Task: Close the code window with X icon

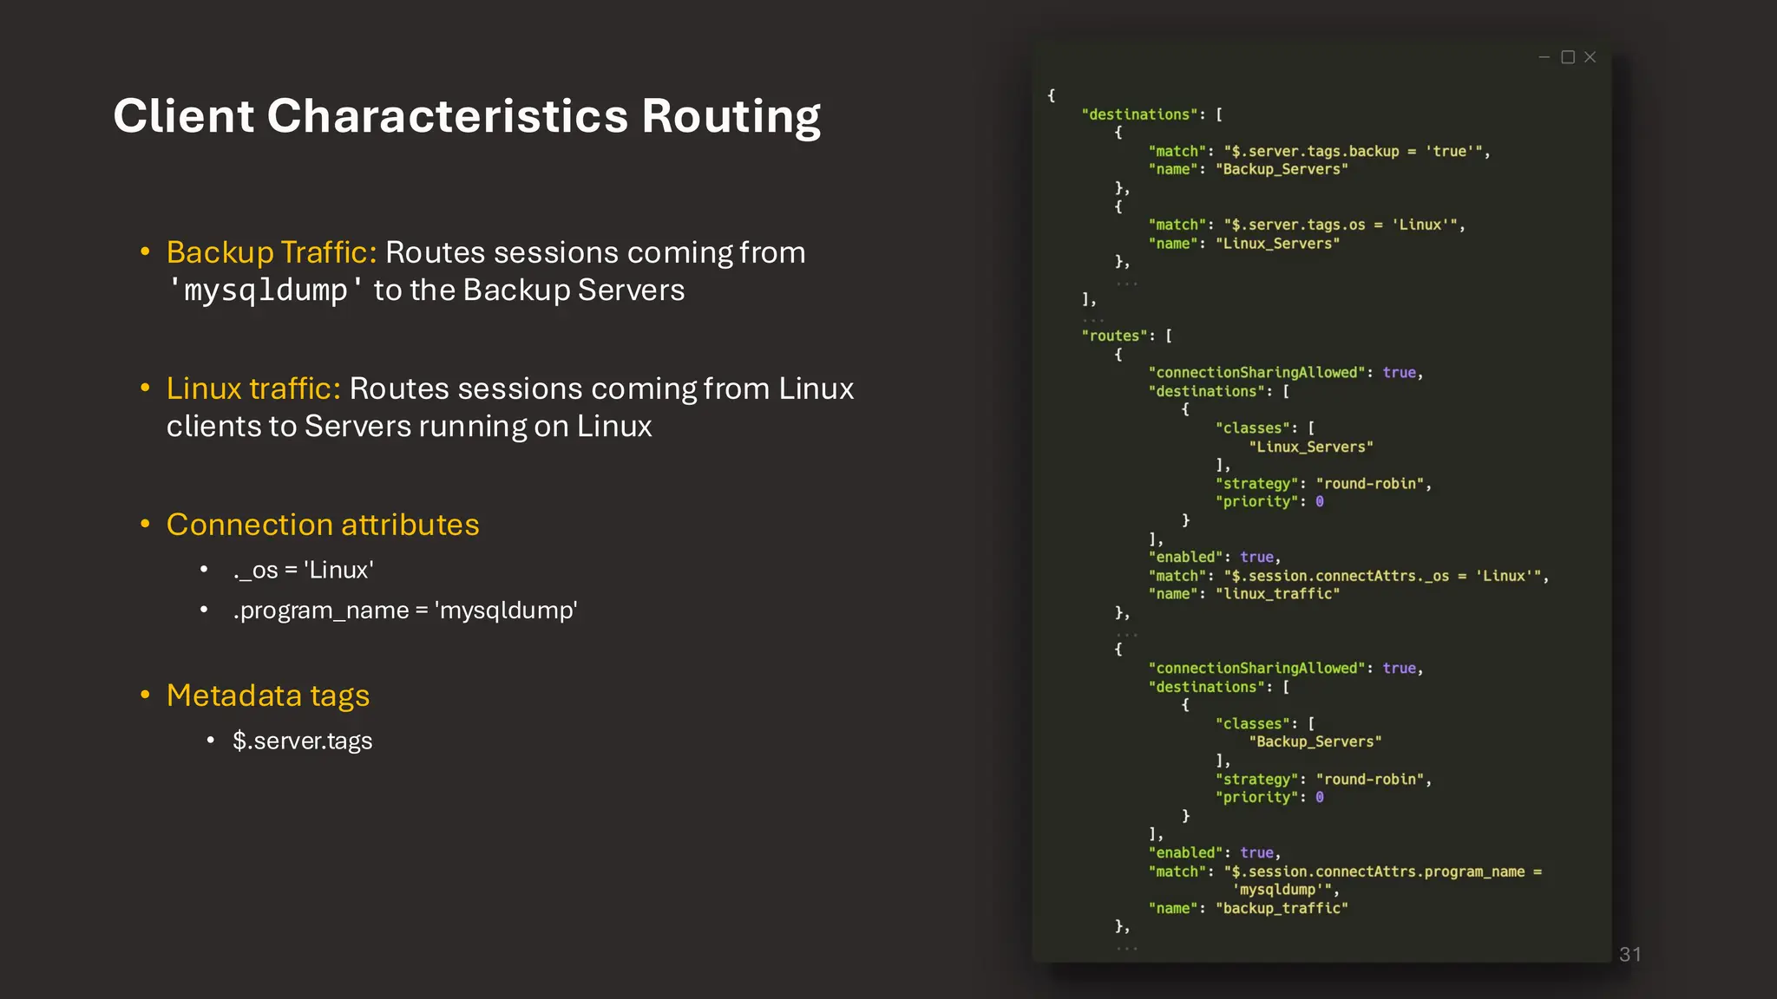Action: pyautogui.click(x=1590, y=57)
